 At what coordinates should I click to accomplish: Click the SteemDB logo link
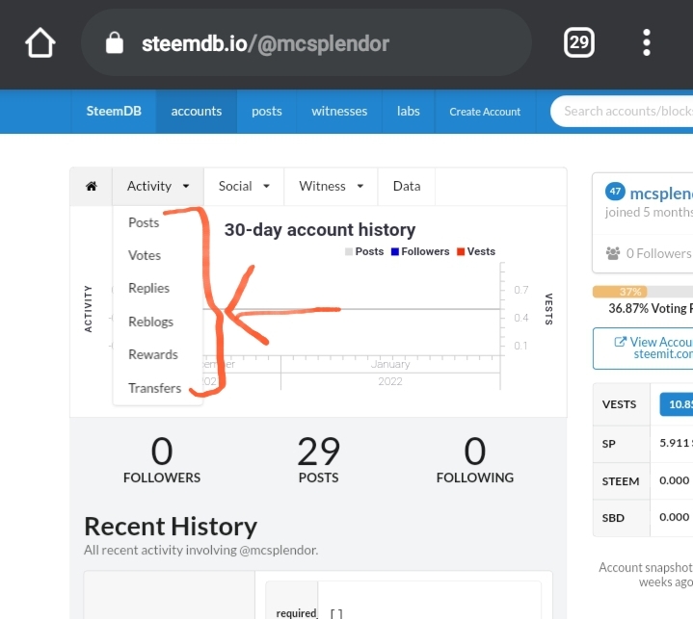coord(114,112)
